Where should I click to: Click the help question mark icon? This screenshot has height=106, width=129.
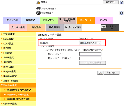(122, 2)
